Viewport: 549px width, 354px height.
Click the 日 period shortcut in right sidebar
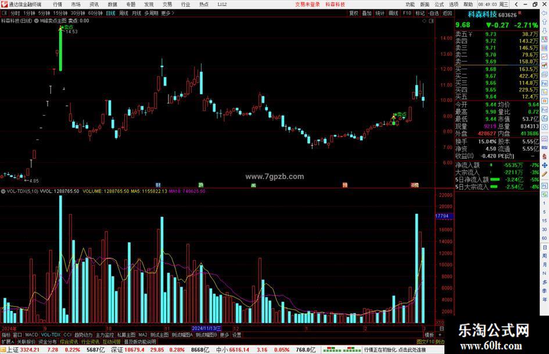[x=544, y=248]
